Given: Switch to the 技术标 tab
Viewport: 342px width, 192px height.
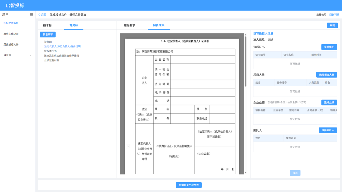Looking at the screenshot, I should (x=47, y=25).
